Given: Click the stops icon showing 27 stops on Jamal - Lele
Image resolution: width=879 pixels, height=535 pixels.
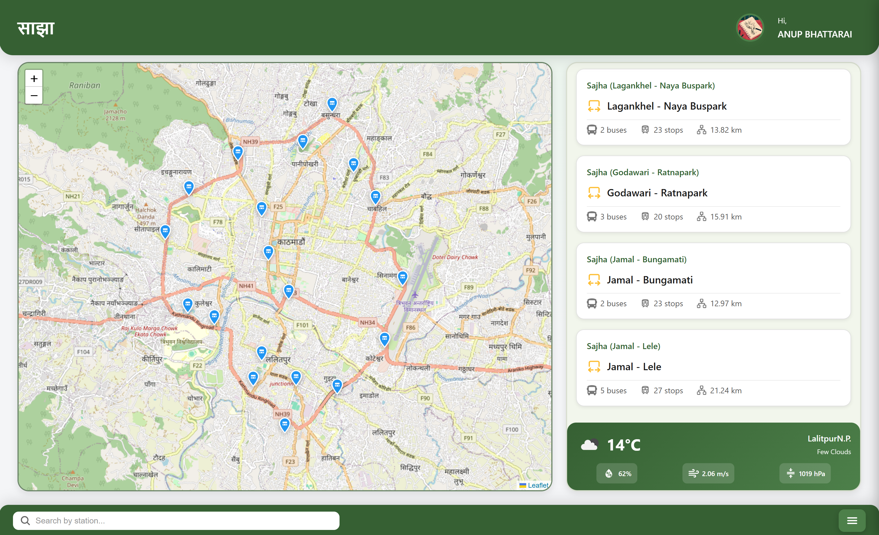Looking at the screenshot, I should 645,390.
